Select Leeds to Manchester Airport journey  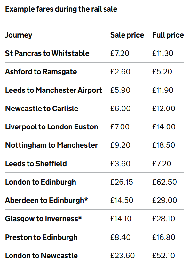[x=53, y=90]
